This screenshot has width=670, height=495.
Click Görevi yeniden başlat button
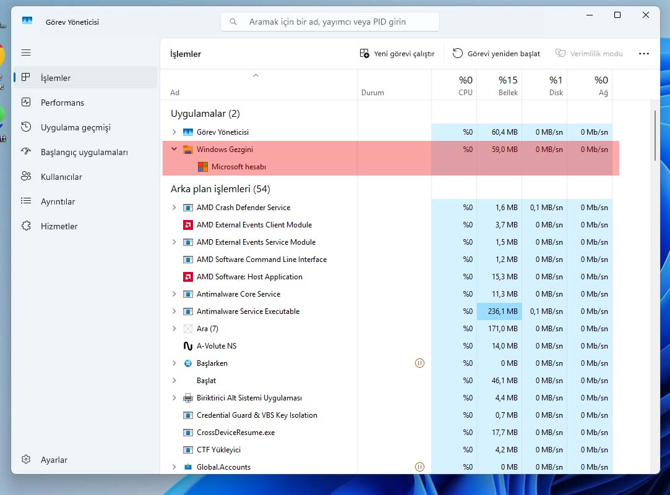pos(497,53)
